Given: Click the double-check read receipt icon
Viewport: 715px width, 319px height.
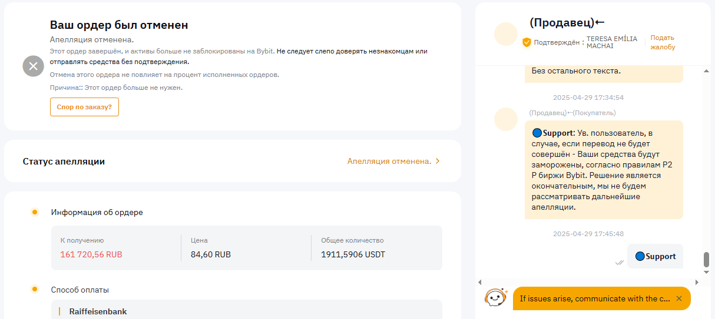Looking at the screenshot, I should click(619, 263).
